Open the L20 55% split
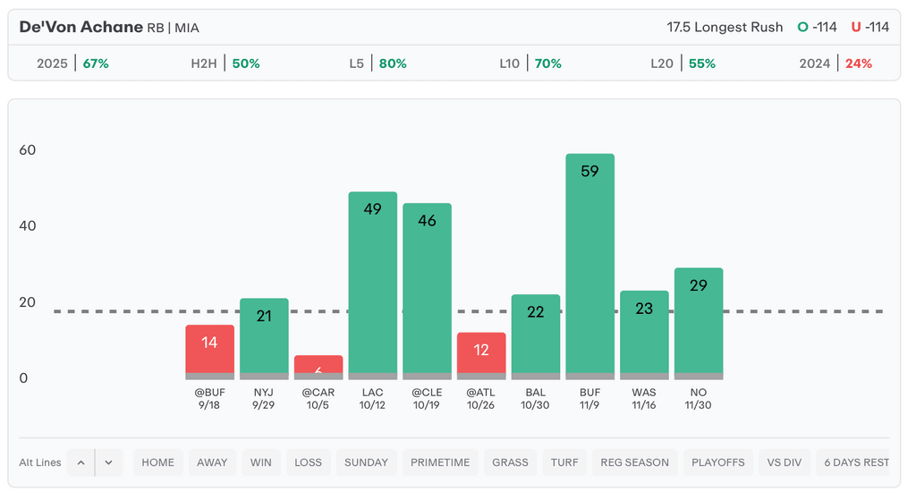 click(683, 64)
